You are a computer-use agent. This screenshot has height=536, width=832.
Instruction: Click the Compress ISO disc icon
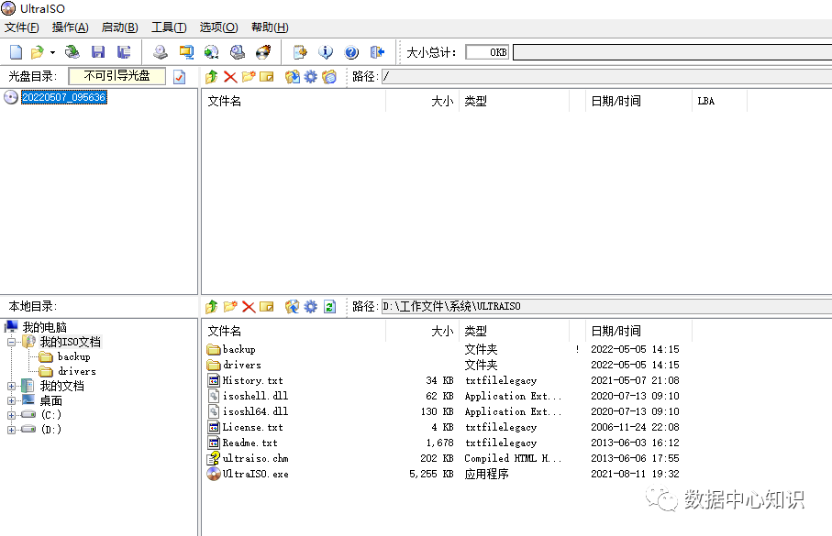point(212,52)
